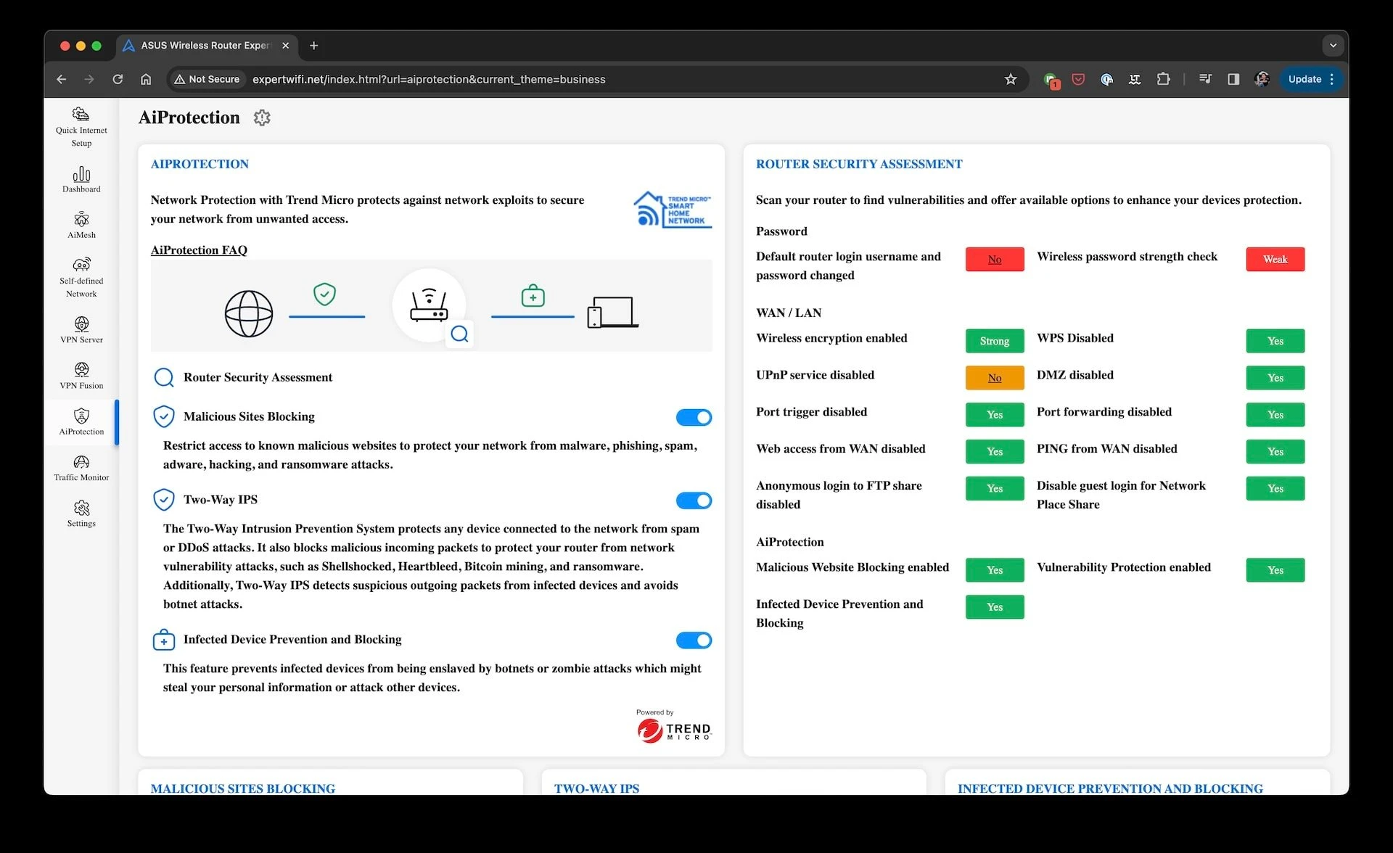Click the red No for default login changed
Screen dimensions: 1393x853
(995, 259)
